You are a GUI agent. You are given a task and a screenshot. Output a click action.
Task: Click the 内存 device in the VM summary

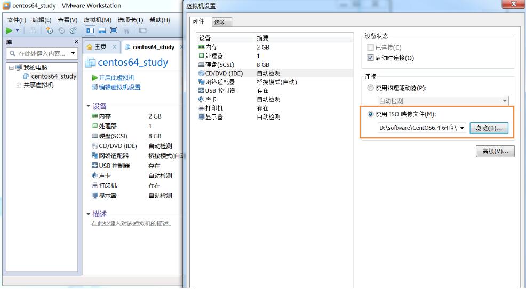point(105,116)
